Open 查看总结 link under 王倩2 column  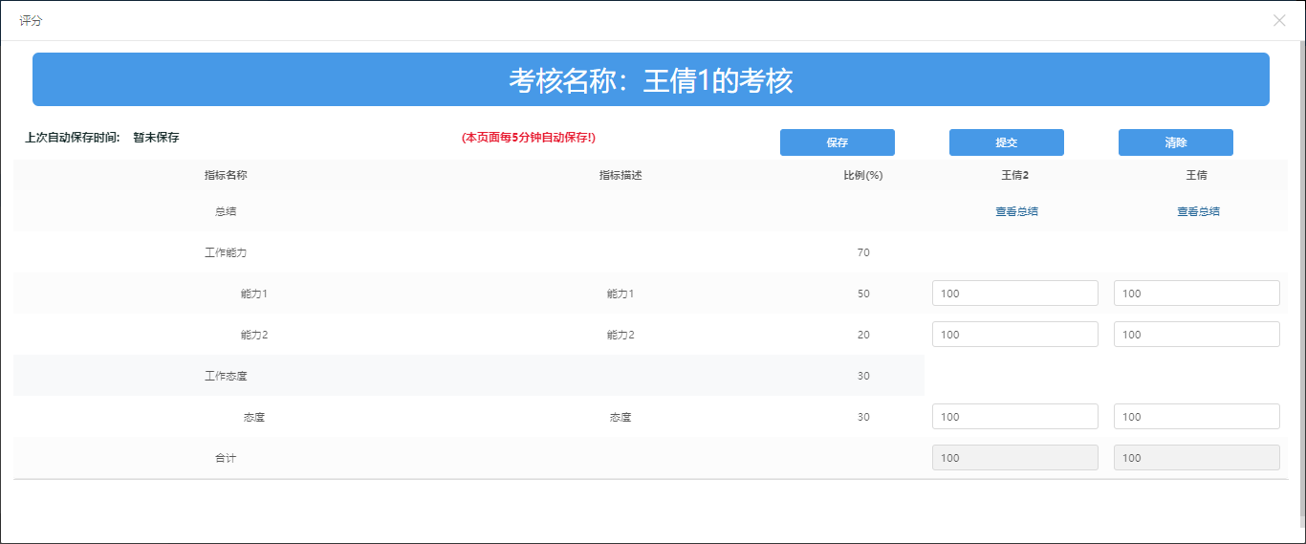pyautogui.click(x=1016, y=211)
